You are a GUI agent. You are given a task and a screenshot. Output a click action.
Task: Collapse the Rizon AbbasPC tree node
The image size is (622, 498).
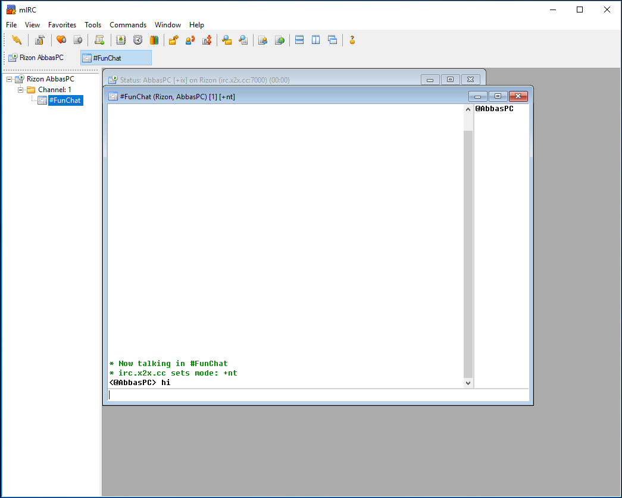click(x=9, y=79)
